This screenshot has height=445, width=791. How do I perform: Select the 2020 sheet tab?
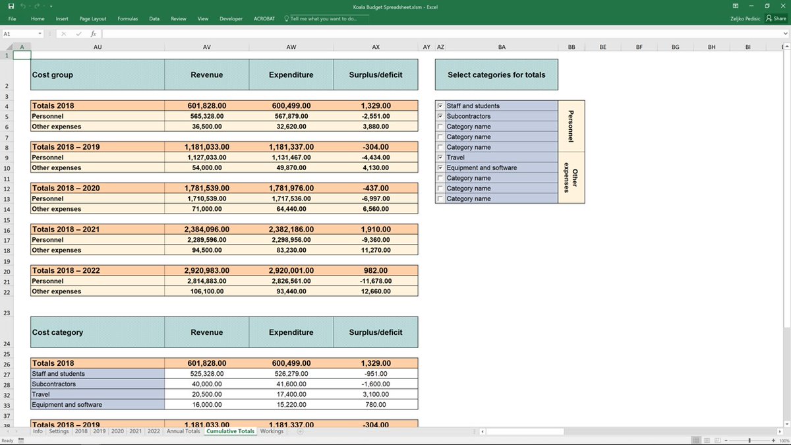pos(117,431)
